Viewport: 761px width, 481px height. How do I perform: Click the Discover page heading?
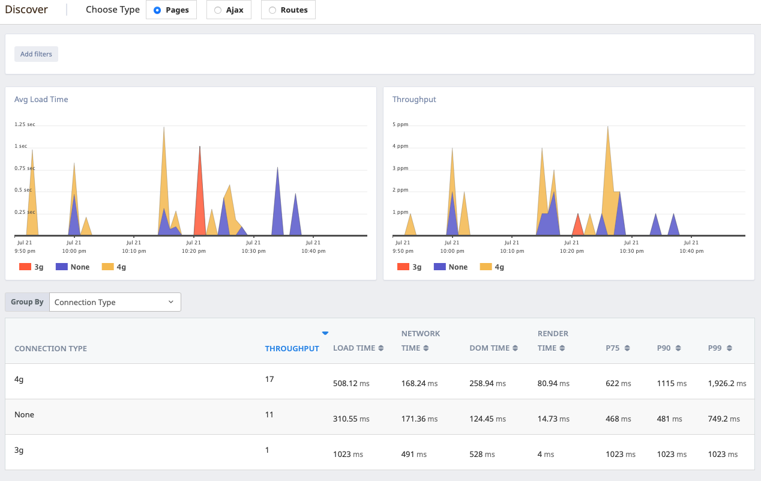coord(26,10)
